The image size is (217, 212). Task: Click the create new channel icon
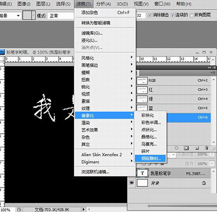(x=197, y=148)
